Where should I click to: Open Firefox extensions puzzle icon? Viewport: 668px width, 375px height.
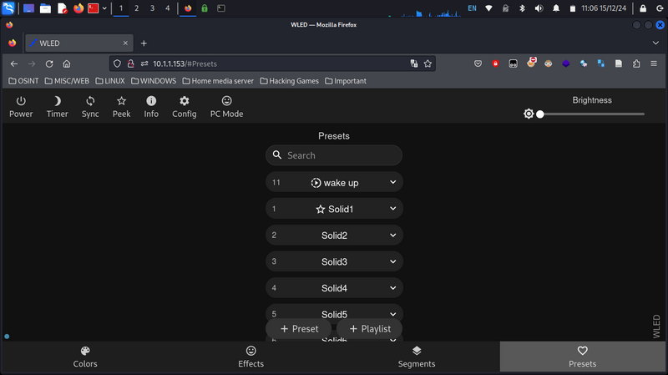(636, 64)
